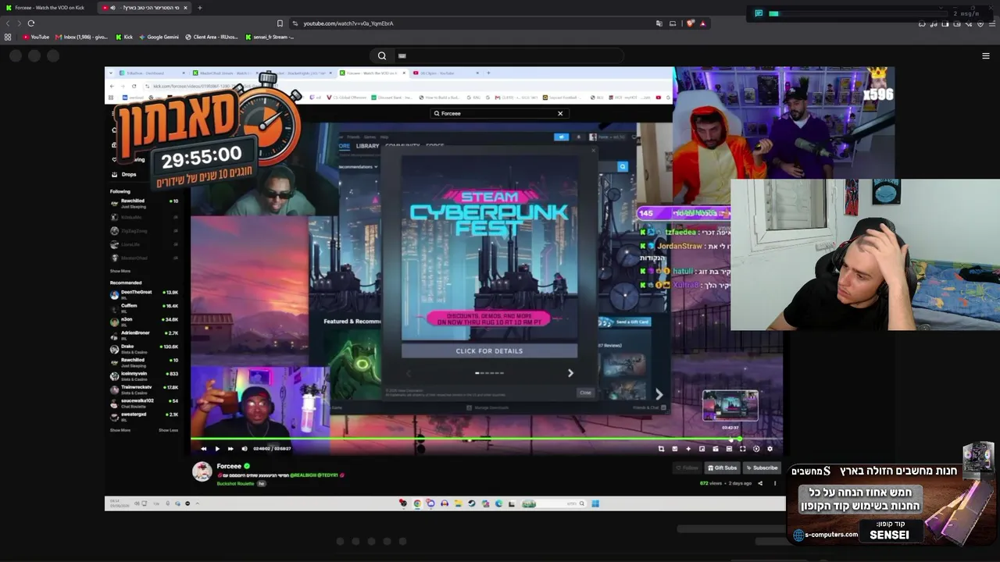Screen dimensions: 1000x562
Task: Close the YouTube video browser tab
Action: pos(185,8)
